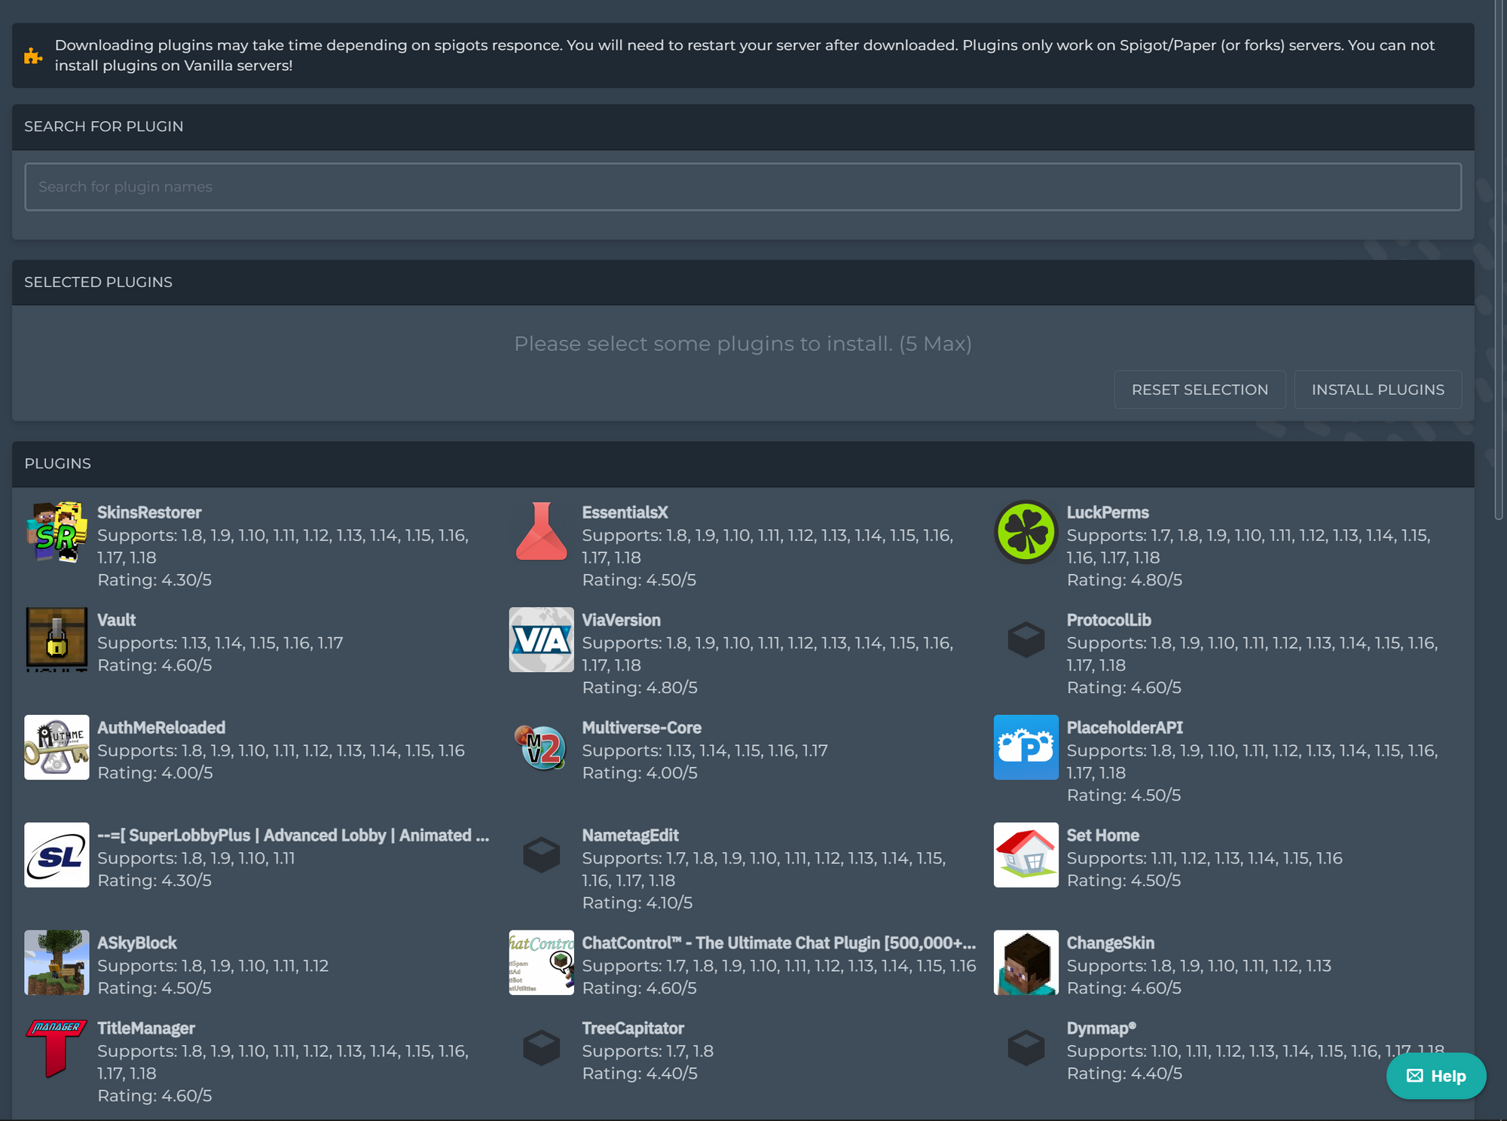Image resolution: width=1507 pixels, height=1121 pixels.
Task: Click the SELECTED PLUGINS header
Action: pos(99,283)
